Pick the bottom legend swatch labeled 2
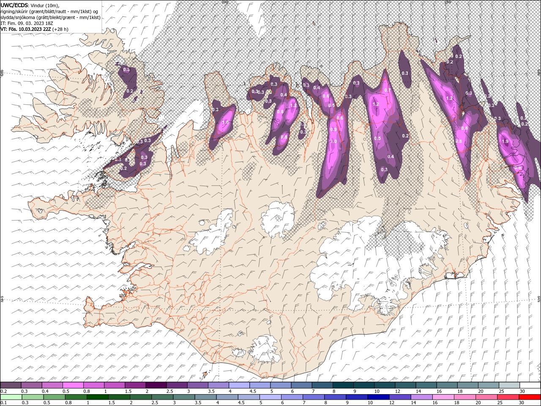The image size is (541, 406). 140,397
